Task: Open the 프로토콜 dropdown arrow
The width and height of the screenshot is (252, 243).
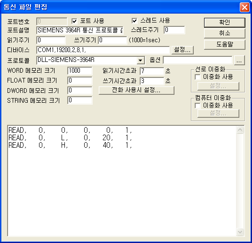Action: pos(141,61)
